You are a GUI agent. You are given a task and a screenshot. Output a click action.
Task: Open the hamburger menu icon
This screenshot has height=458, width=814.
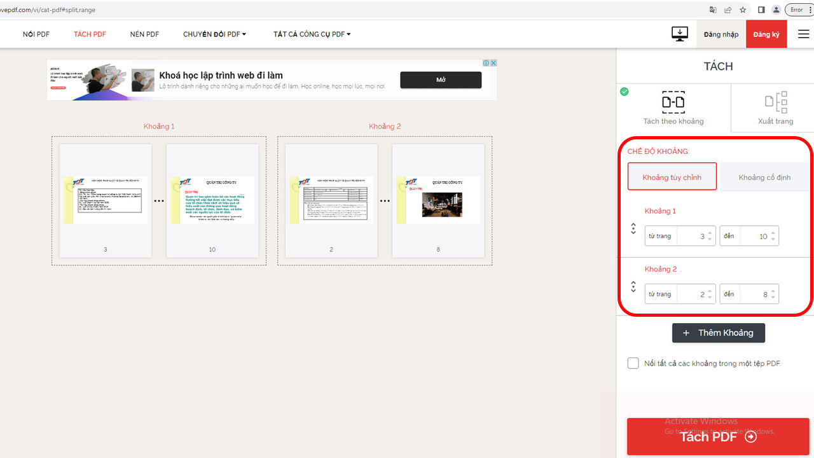803,34
